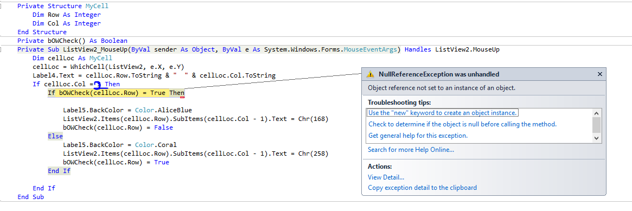
Task: Click the "Private bOWCheck() As Boolean" declaration
Action: coord(73,41)
